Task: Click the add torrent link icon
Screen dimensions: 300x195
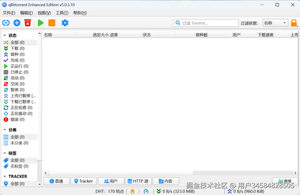Action: (x=6, y=23)
